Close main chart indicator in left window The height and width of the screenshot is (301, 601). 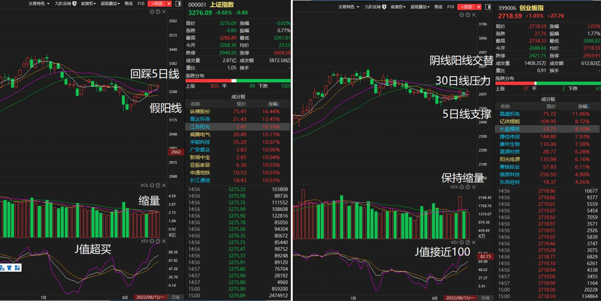[x=164, y=12]
